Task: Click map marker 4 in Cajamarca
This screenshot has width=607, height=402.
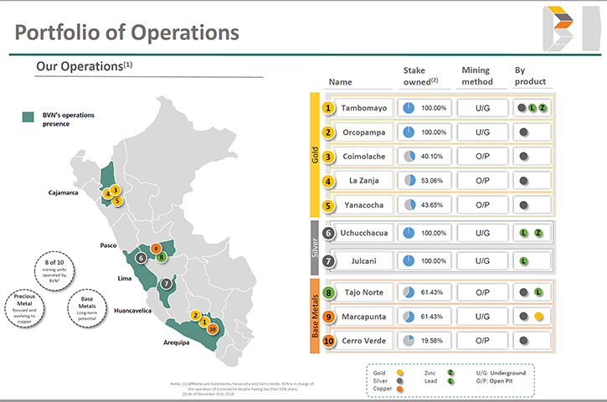Action: 107,193
